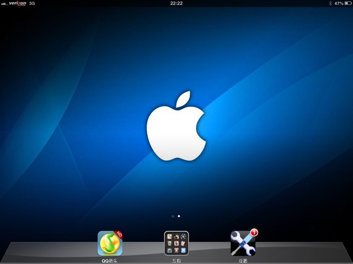The height and width of the screenshot is (264, 353).
Task: Tap the 3G network indicator
Action: coord(32,3)
